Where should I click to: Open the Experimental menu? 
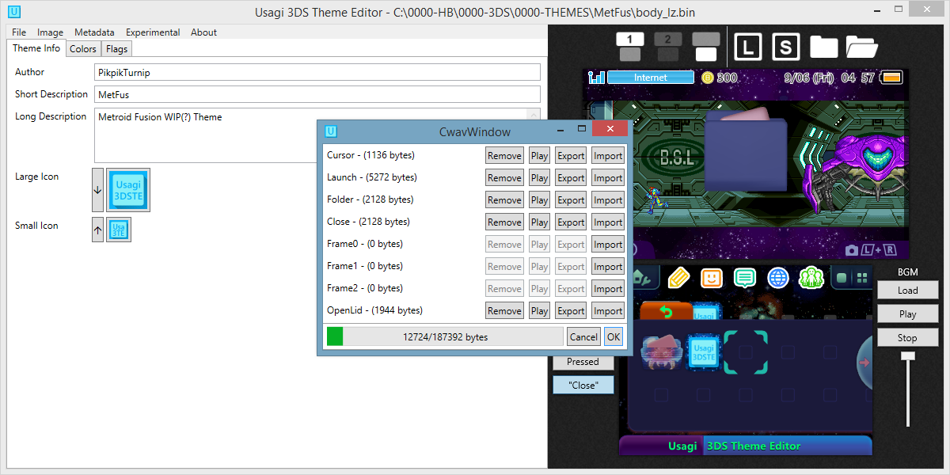pyautogui.click(x=153, y=32)
